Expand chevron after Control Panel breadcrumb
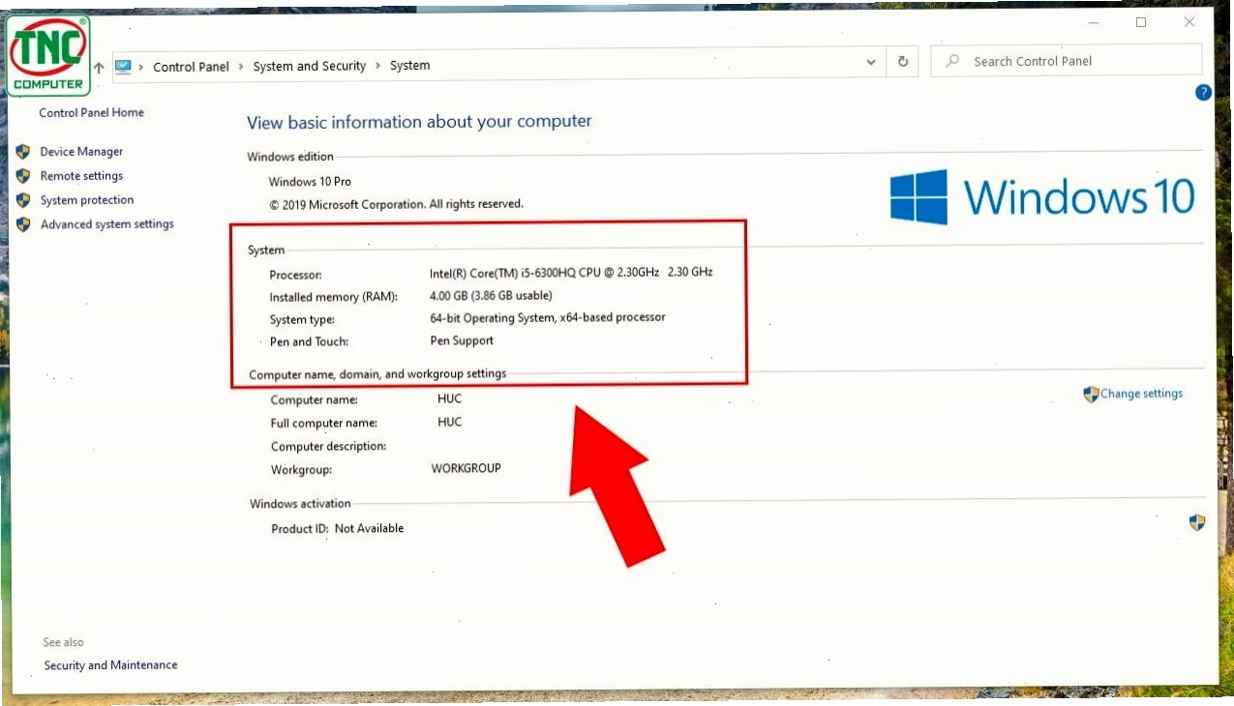Viewport: 1234px width, 706px height. point(241,67)
